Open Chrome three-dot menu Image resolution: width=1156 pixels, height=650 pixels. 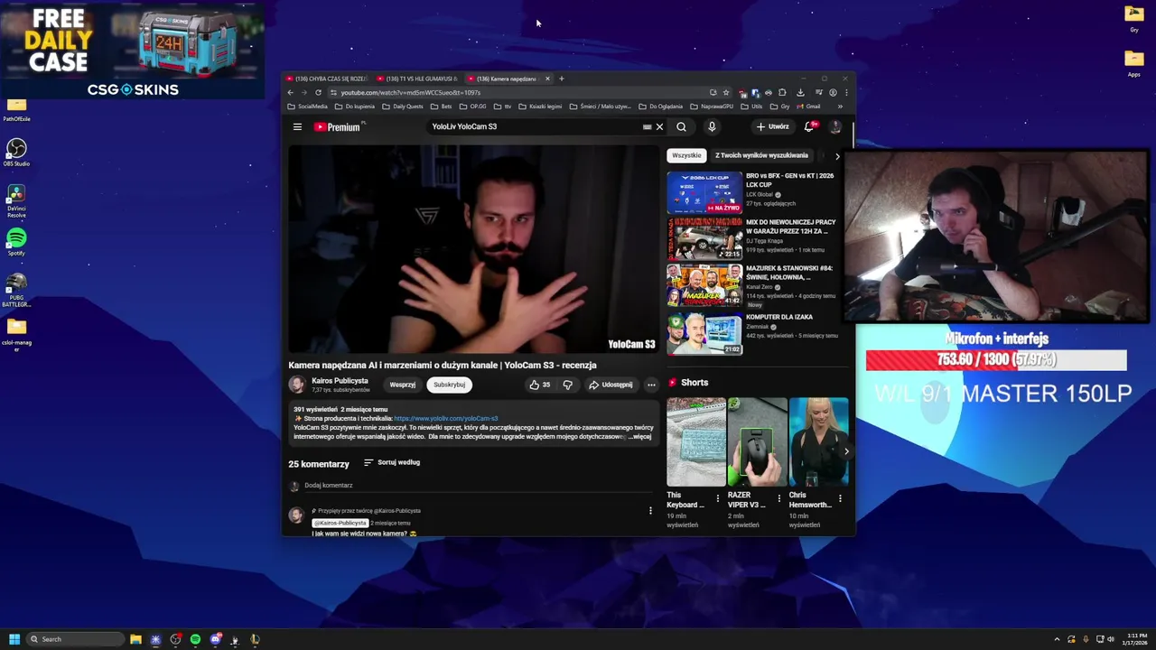coord(846,92)
